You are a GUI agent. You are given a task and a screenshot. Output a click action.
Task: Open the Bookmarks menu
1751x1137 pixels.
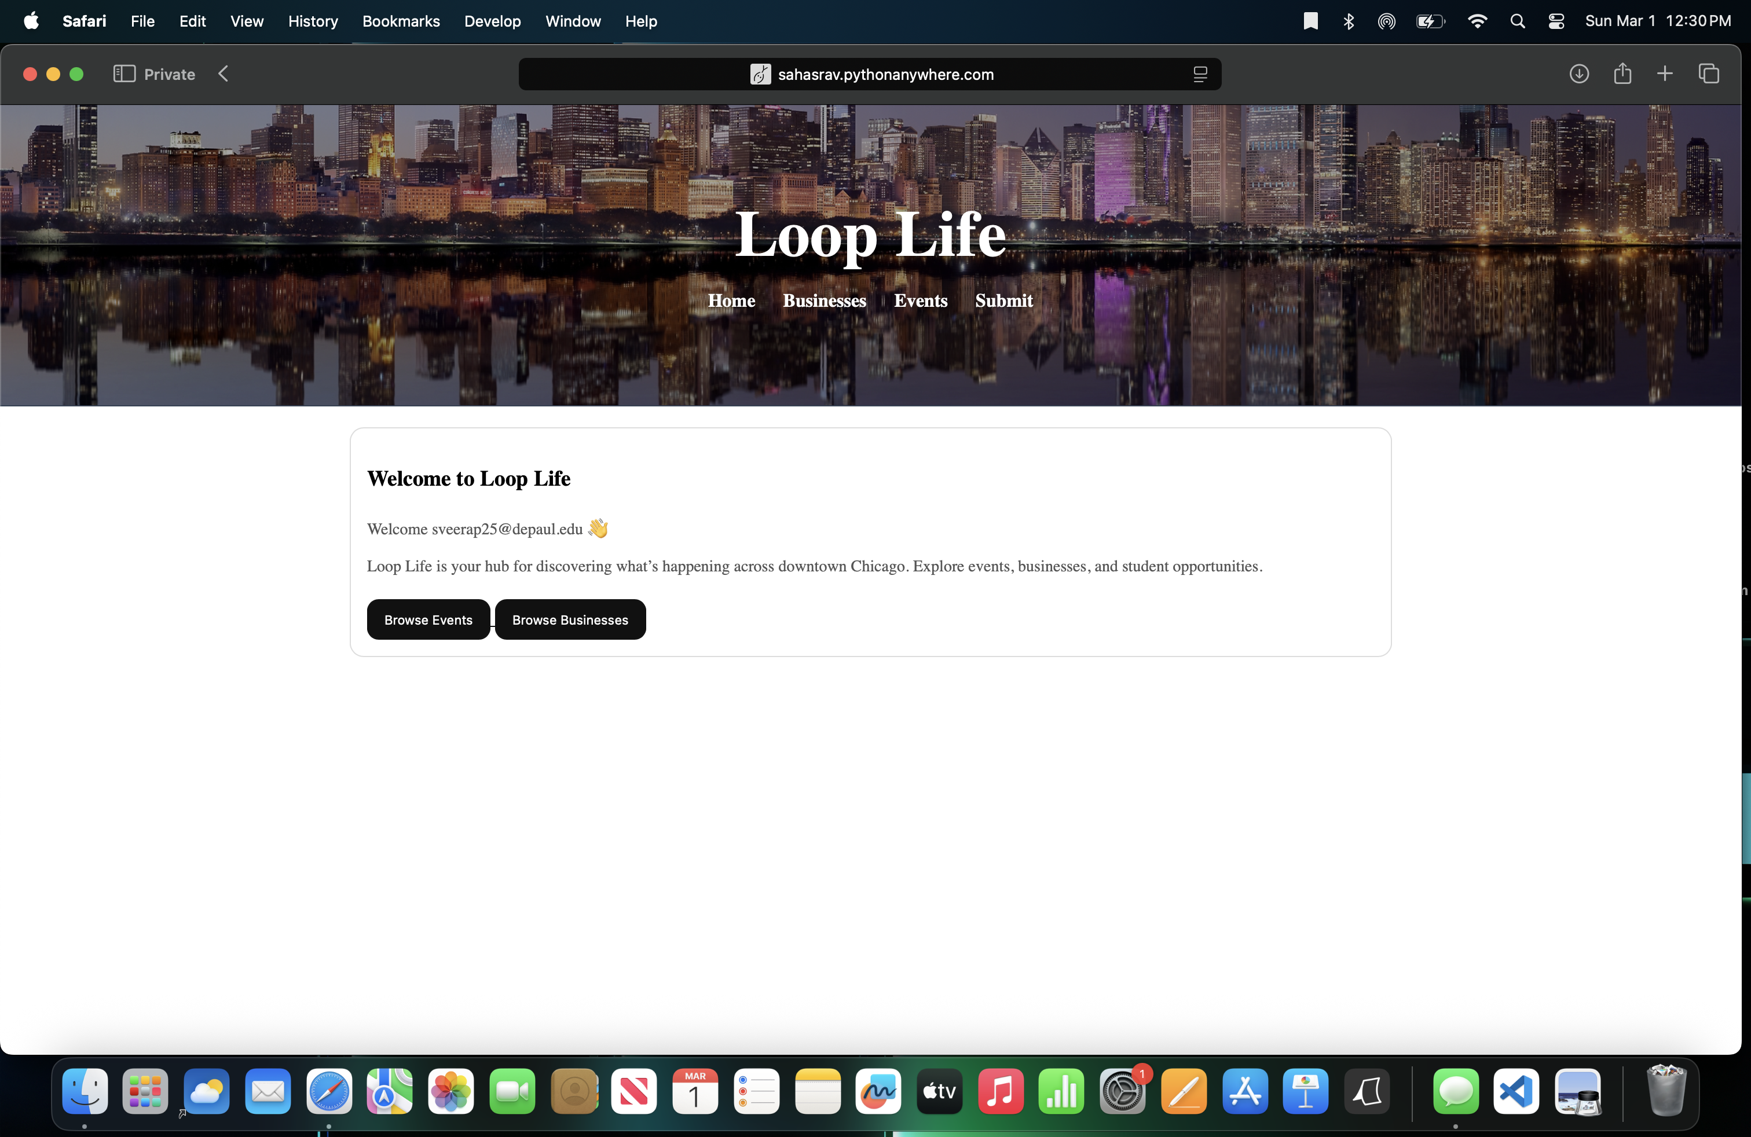click(400, 21)
